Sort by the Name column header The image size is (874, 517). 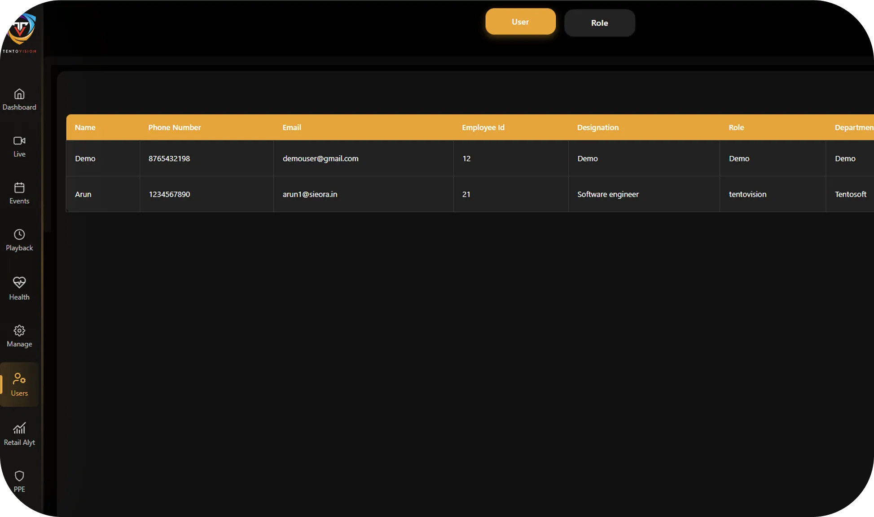85,127
